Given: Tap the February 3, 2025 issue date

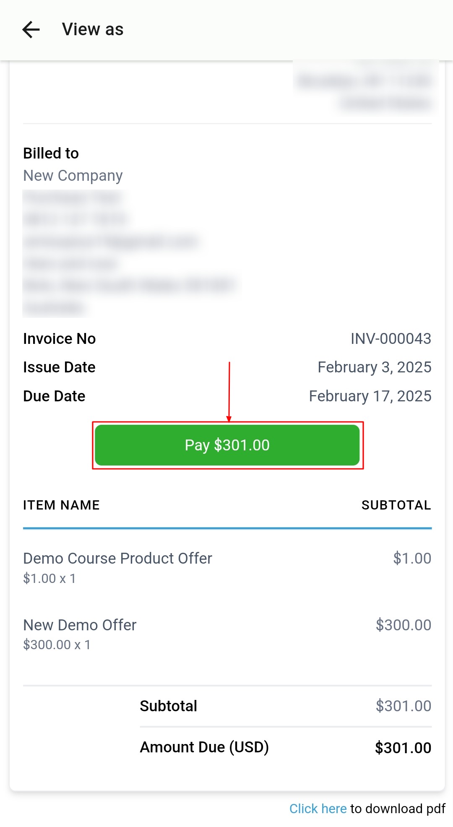Looking at the screenshot, I should pyautogui.click(x=374, y=367).
